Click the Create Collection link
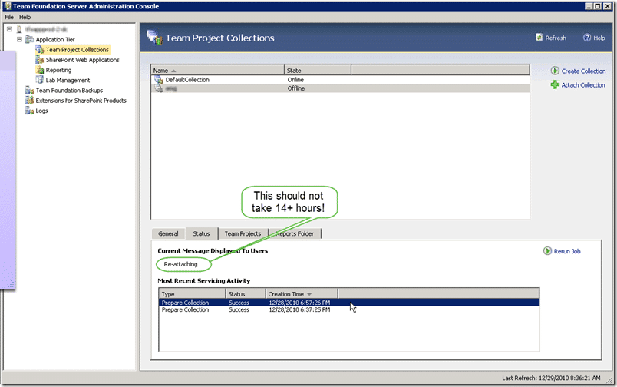This screenshot has height=387, width=617. tap(583, 71)
